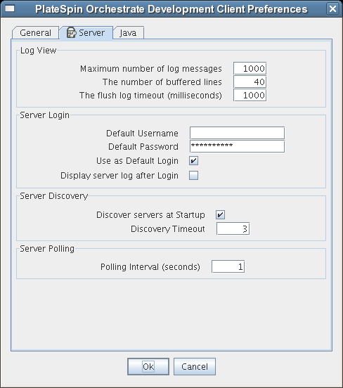Click the Default Username label
The height and width of the screenshot is (388, 343).
point(142,134)
